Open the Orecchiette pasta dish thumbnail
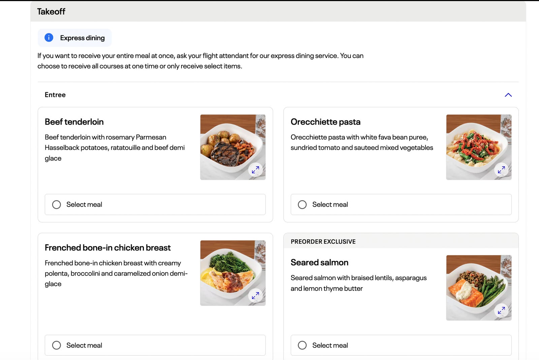Image resolution: width=539 pixels, height=360 pixels. coord(479,147)
